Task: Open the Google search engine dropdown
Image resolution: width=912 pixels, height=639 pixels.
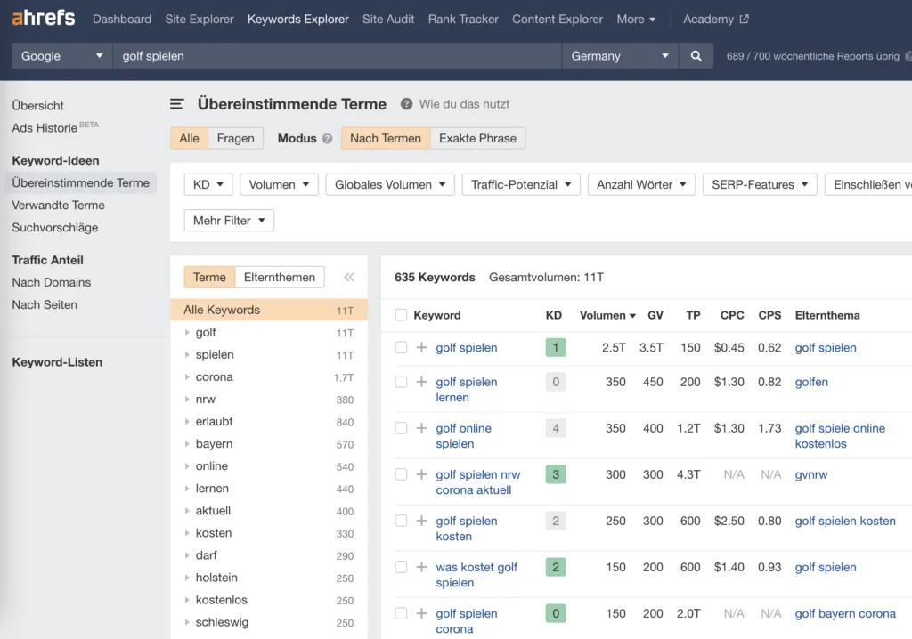Action: point(61,56)
